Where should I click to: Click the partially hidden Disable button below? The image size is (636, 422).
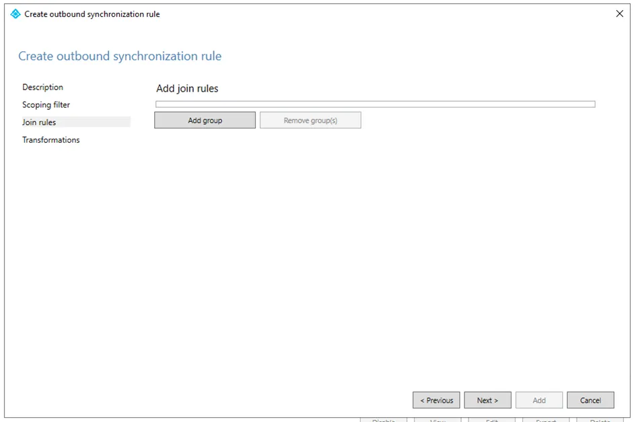click(384, 420)
